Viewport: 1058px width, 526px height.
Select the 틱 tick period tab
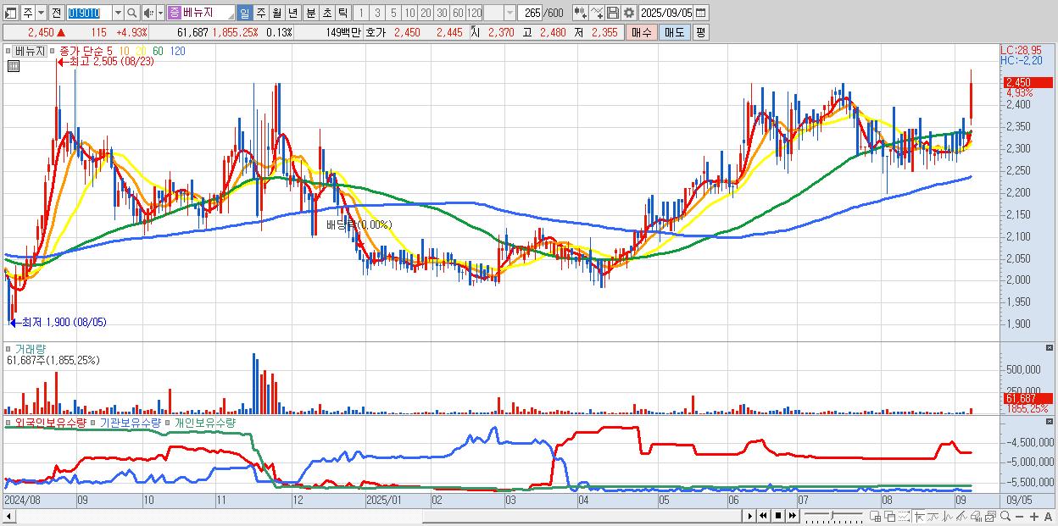[x=342, y=13]
